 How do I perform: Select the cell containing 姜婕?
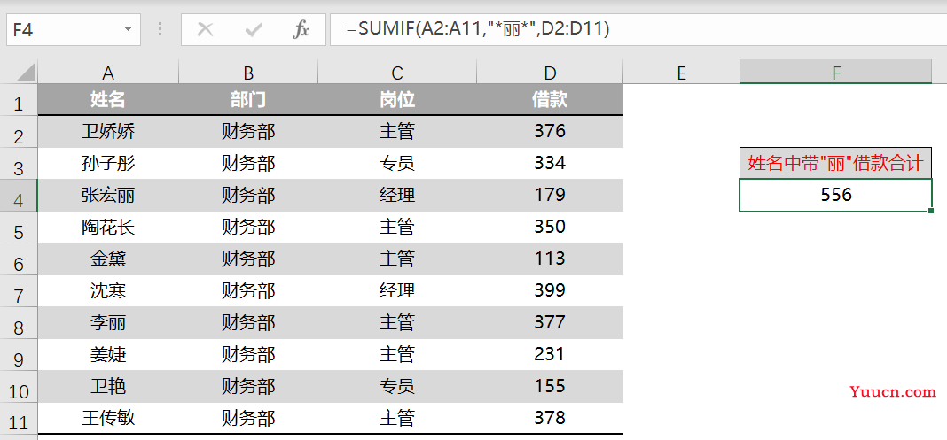coord(108,354)
